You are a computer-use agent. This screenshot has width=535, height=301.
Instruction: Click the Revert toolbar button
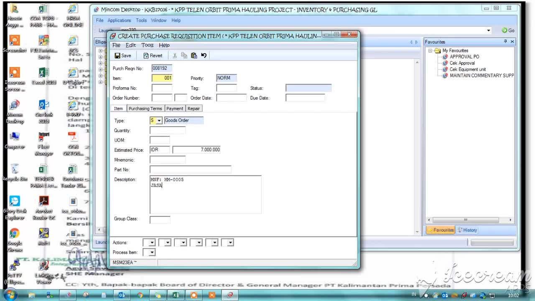click(x=153, y=56)
